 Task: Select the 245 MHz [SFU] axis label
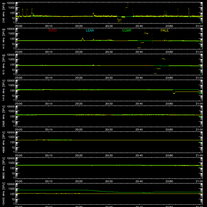(x=3, y=13)
